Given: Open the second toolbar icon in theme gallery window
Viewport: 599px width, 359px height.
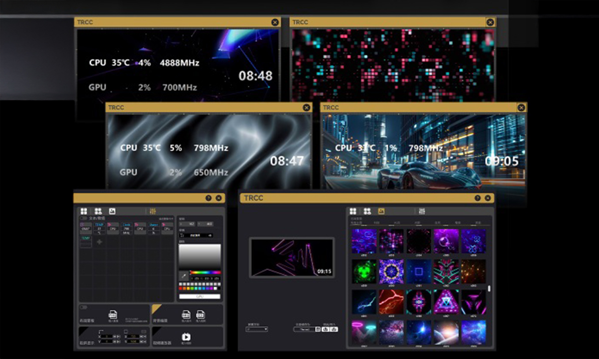Looking at the screenshot, I should point(367,211).
